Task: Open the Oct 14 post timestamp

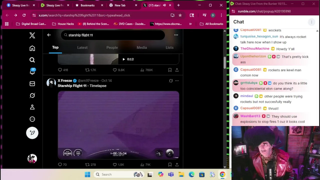Action: tap(106, 80)
